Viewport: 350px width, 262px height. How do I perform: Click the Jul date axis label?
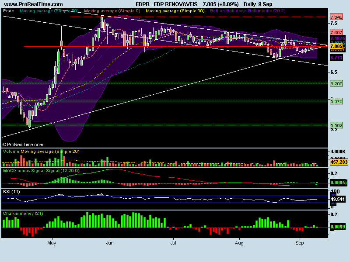point(173,243)
